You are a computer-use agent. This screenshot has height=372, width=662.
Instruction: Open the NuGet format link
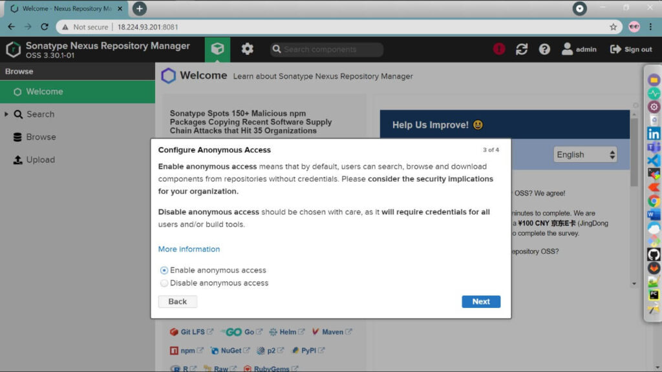tap(230, 351)
